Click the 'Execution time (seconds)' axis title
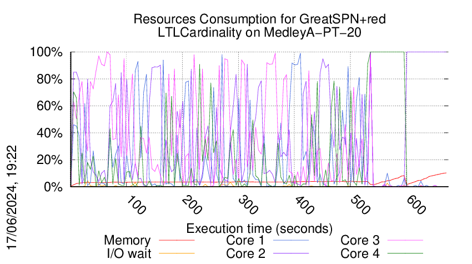This screenshot has height=264, width=472. (x=259, y=229)
